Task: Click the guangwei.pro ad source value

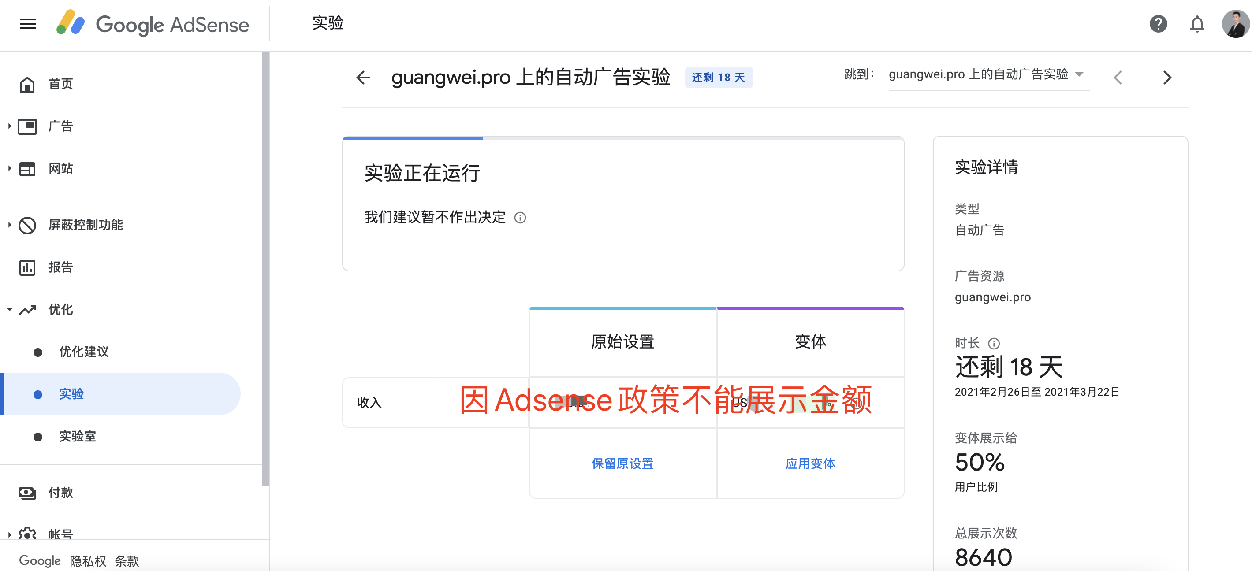Action: point(992,297)
